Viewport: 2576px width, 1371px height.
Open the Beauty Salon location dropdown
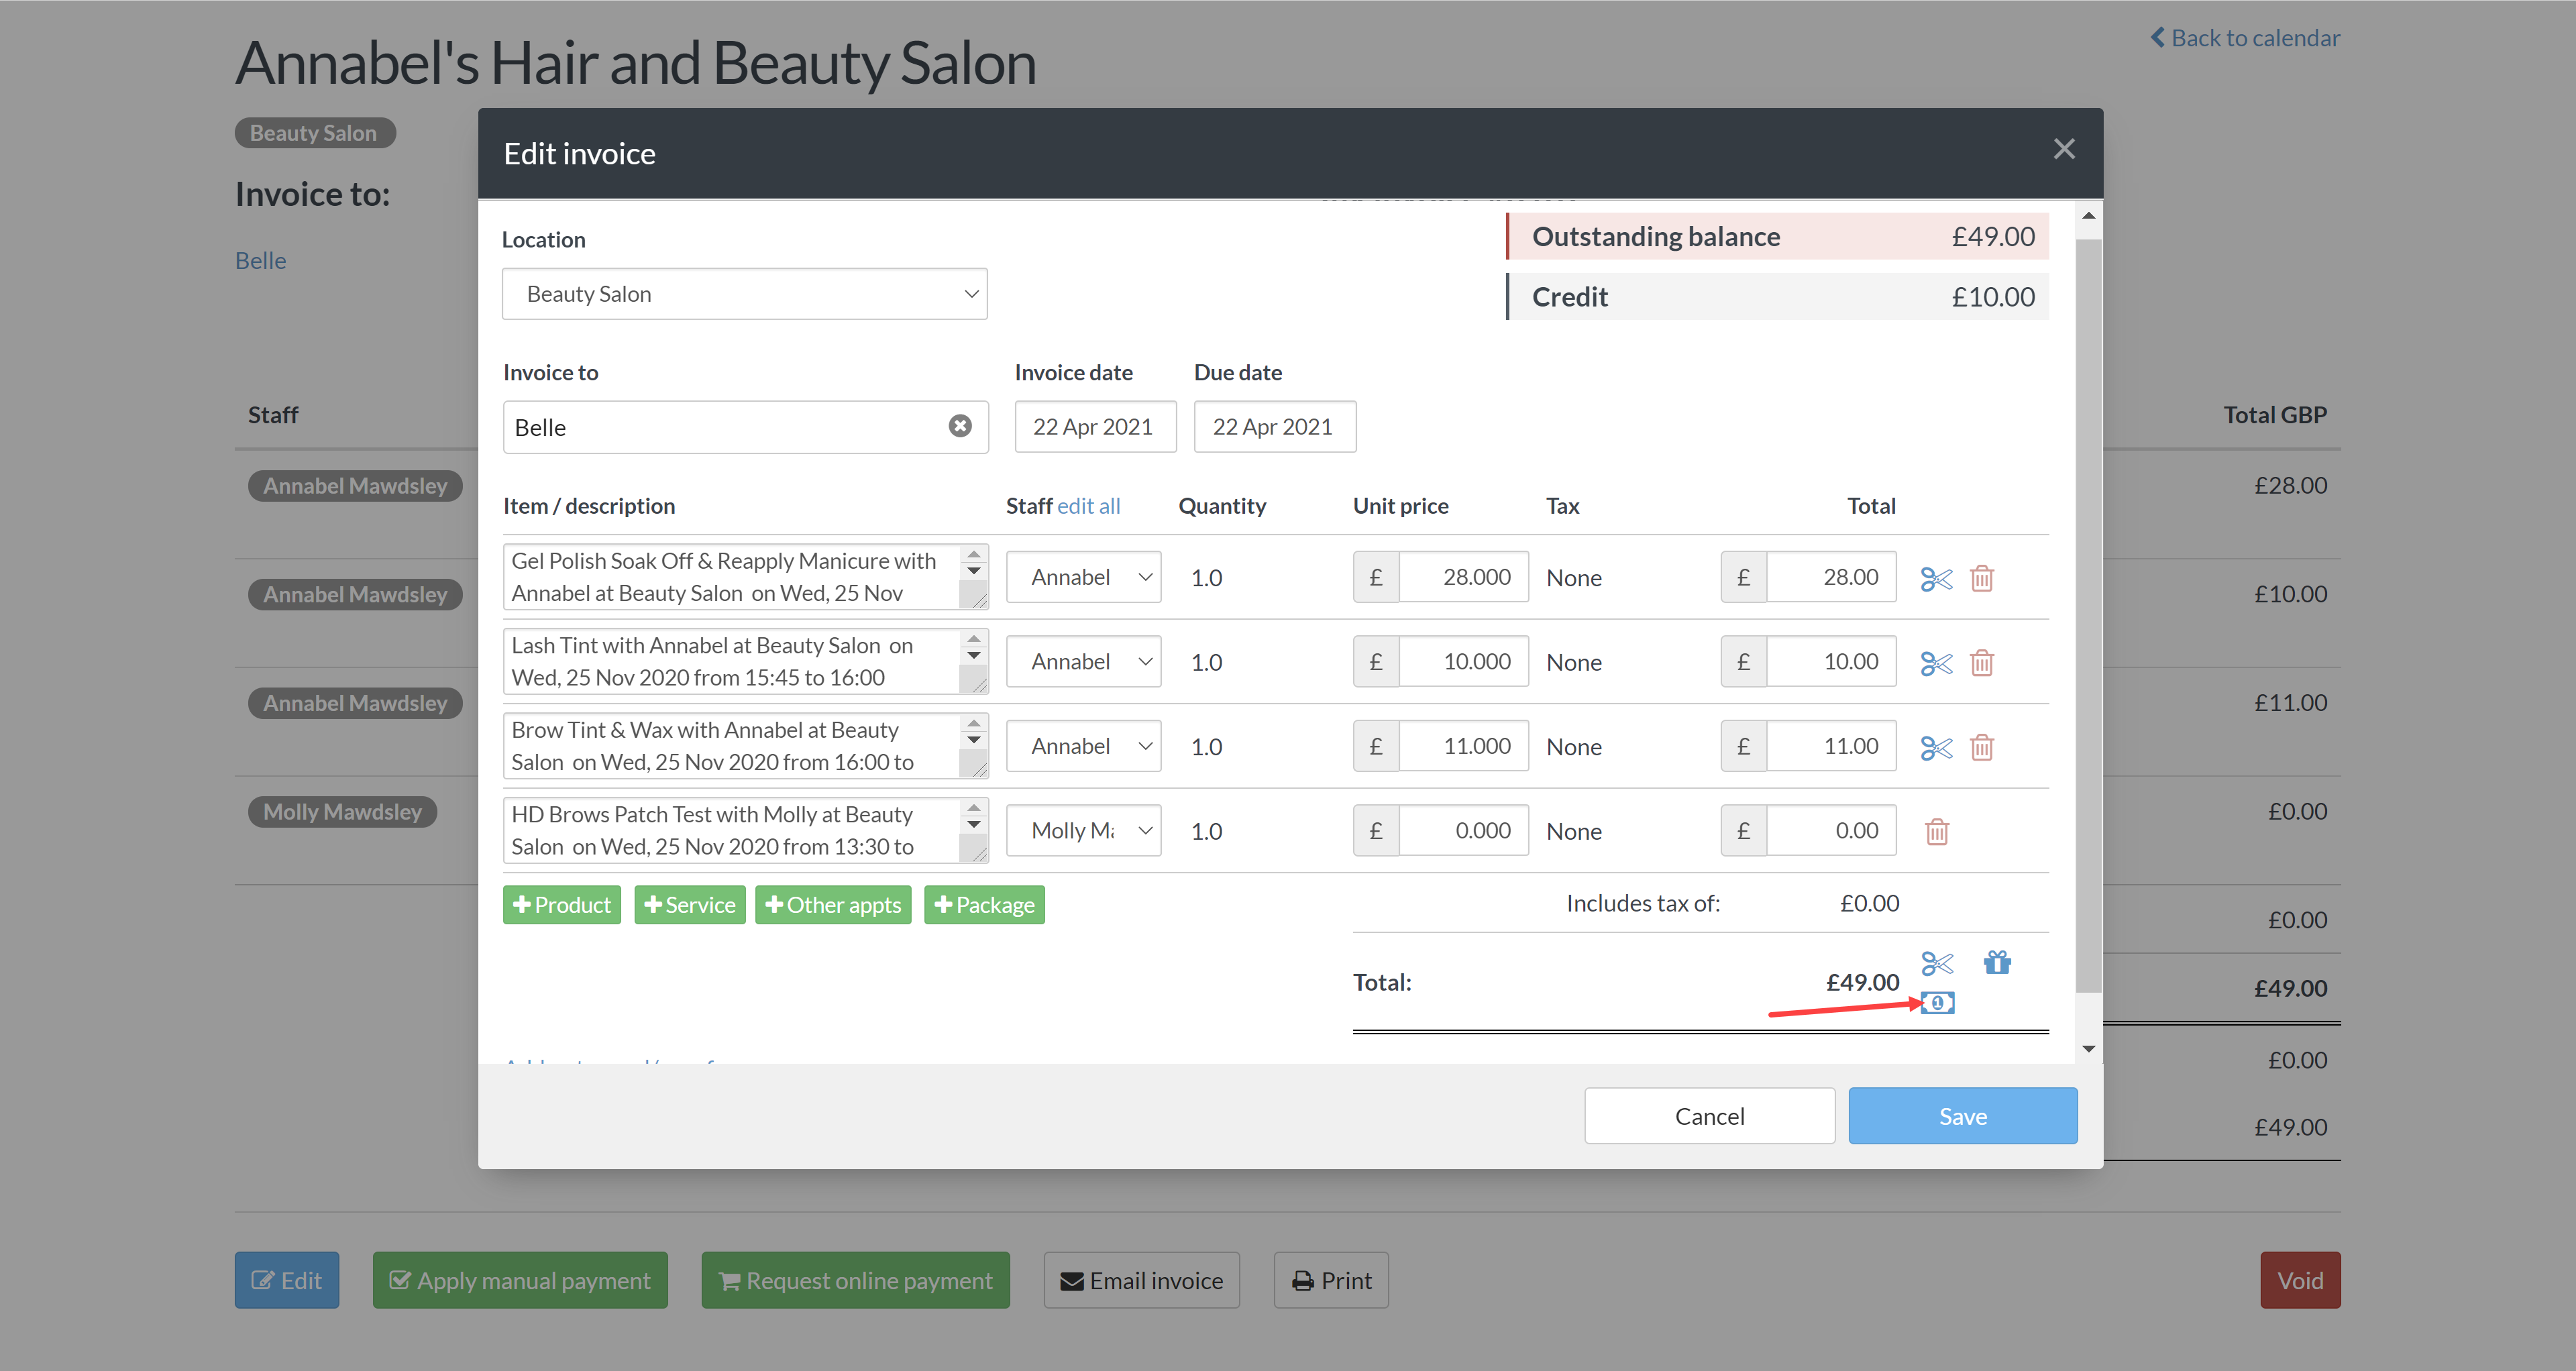pyautogui.click(x=744, y=294)
